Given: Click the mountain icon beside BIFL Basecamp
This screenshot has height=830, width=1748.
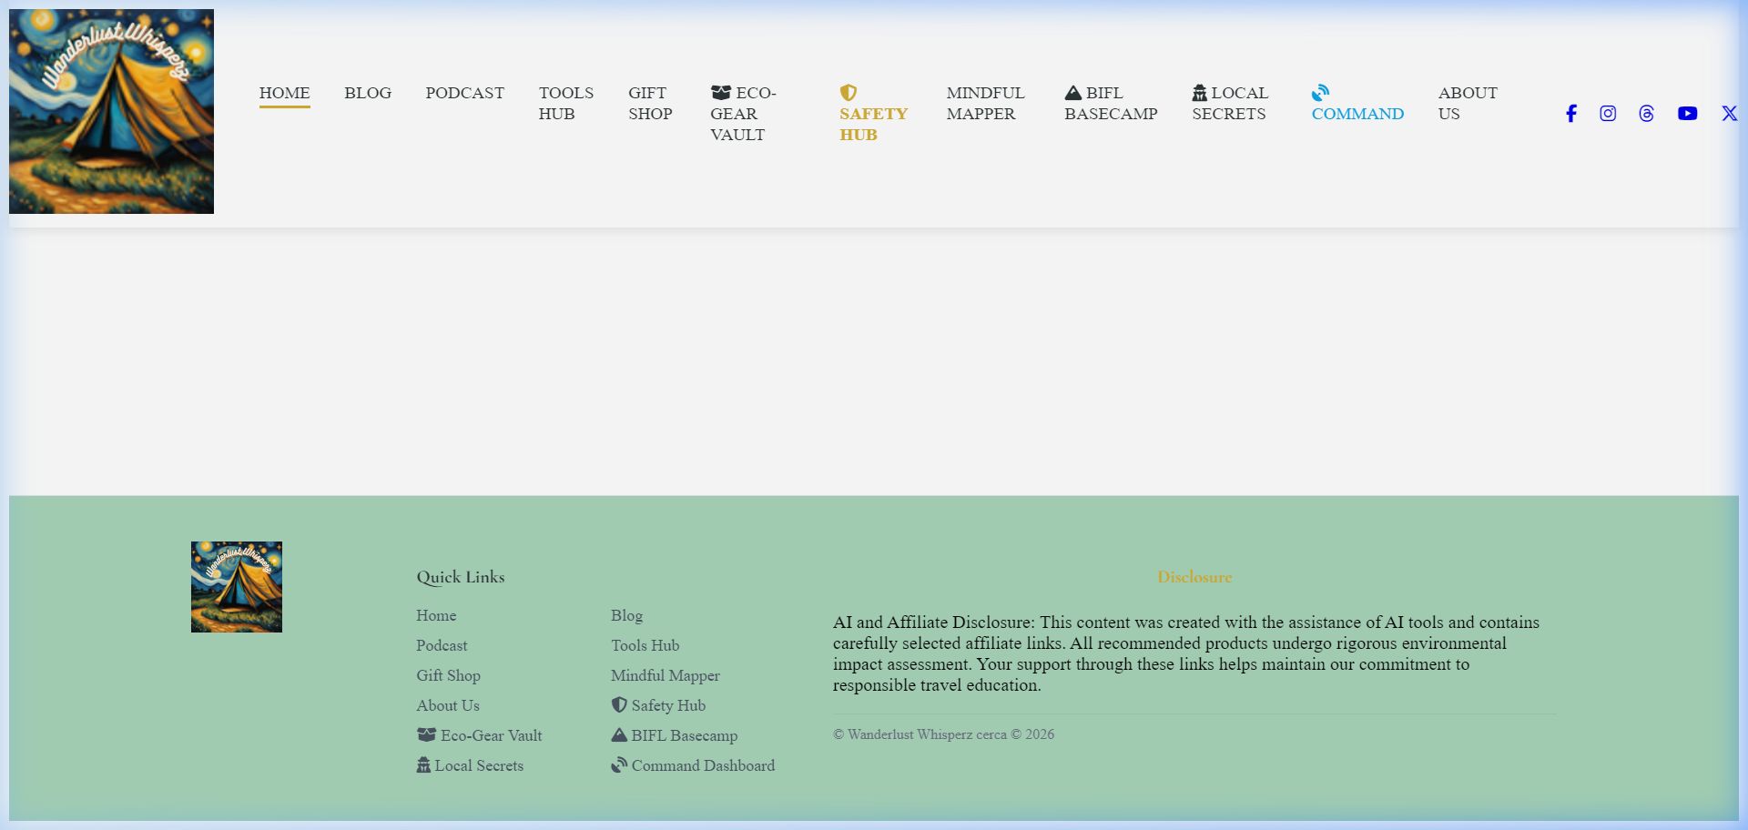Looking at the screenshot, I should (1072, 93).
